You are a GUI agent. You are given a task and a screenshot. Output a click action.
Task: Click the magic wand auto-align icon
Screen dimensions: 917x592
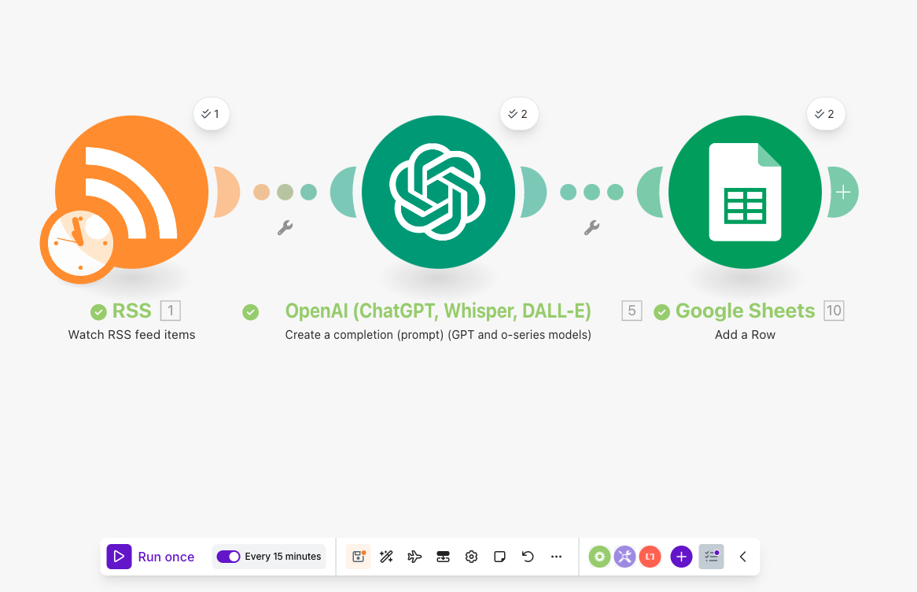pos(386,557)
